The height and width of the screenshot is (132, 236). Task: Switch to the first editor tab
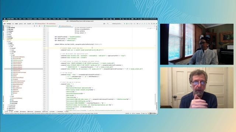tap(51, 26)
